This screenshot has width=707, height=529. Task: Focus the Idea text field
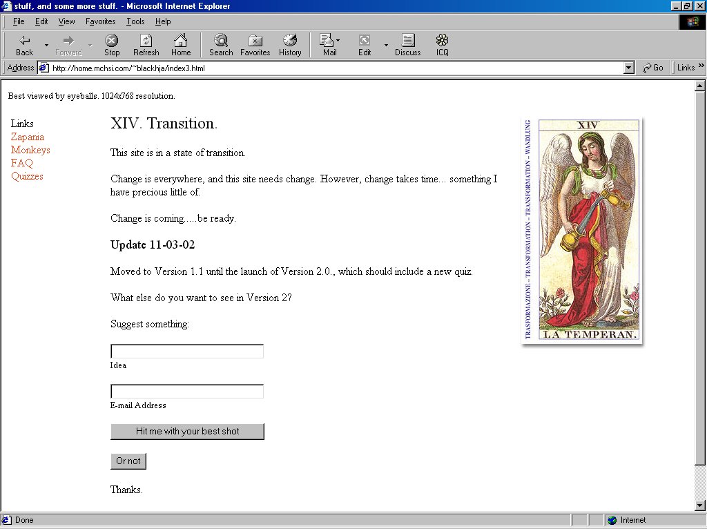pyautogui.click(x=187, y=352)
